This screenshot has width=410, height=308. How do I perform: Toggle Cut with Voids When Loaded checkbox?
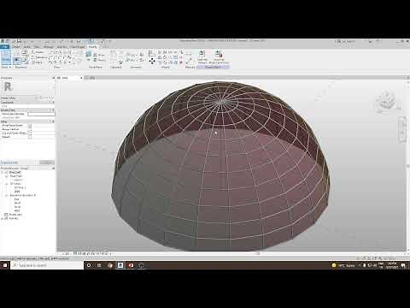coord(30,133)
